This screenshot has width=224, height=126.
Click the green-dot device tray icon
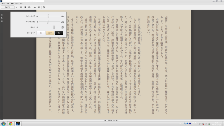(x=209, y=124)
